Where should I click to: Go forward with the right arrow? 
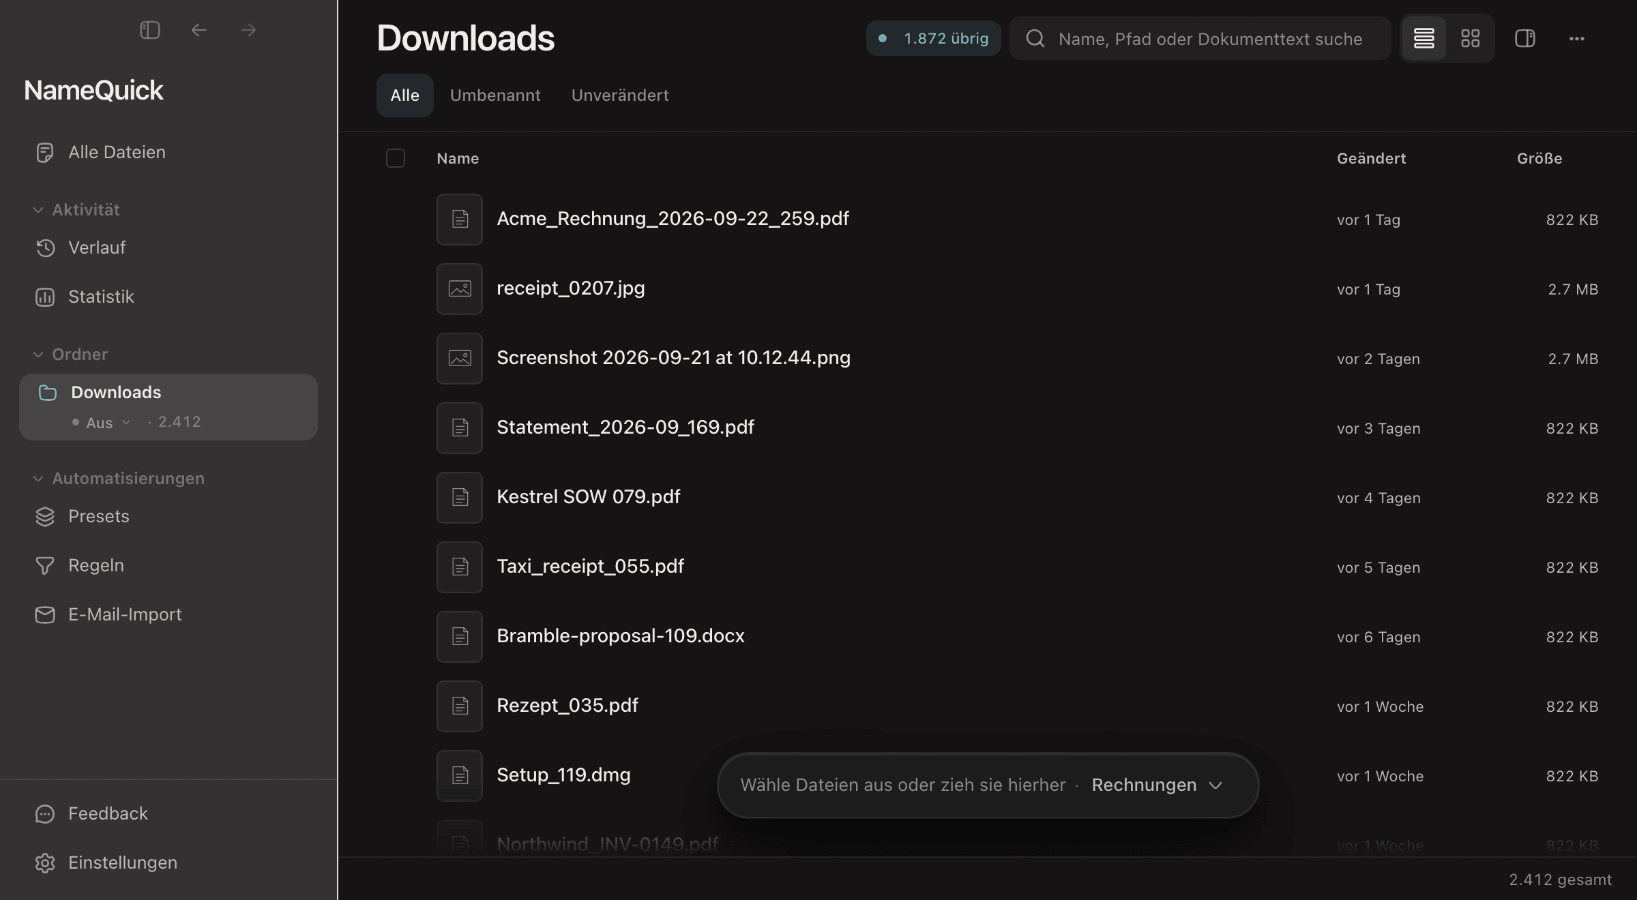(248, 30)
